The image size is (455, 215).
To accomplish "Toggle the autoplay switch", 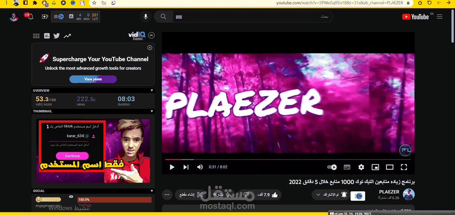I will (x=332, y=167).
